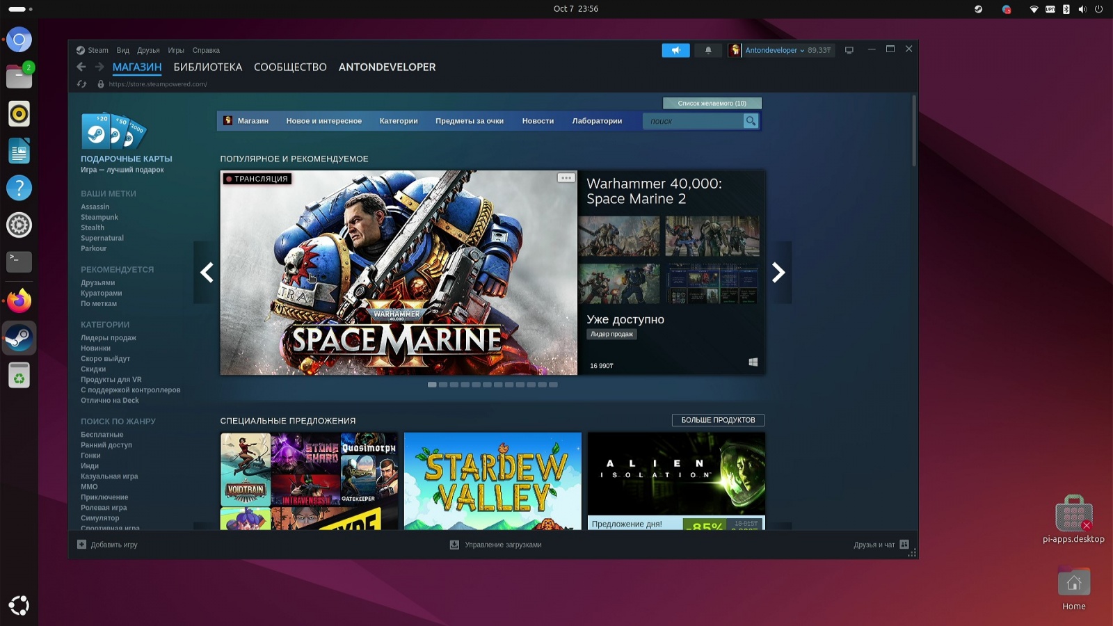Click БОЛЬШЕ ПРОДУКТОВ button
Viewport: 1113px width, 626px height.
pyautogui.click(x=718, y=420)
